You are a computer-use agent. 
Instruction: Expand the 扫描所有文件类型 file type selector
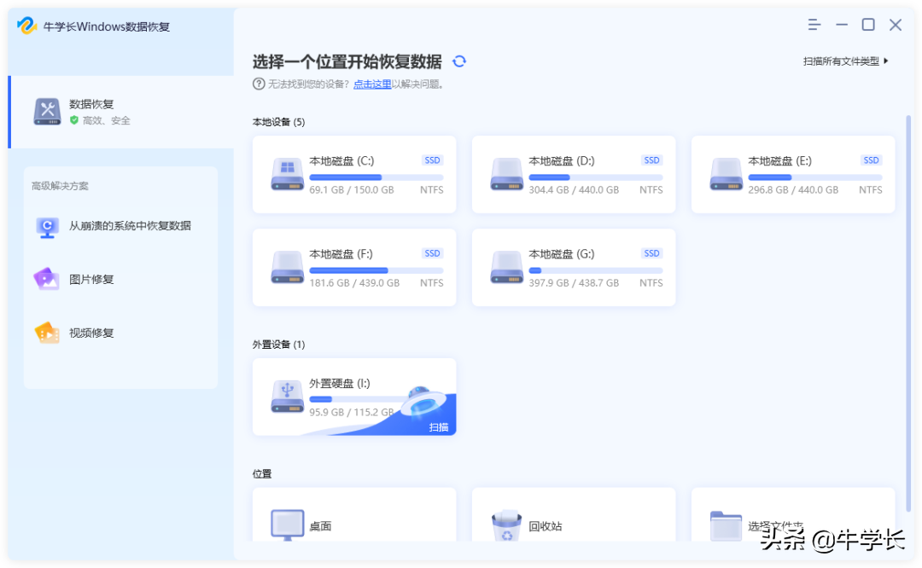(x=845, y=61)
